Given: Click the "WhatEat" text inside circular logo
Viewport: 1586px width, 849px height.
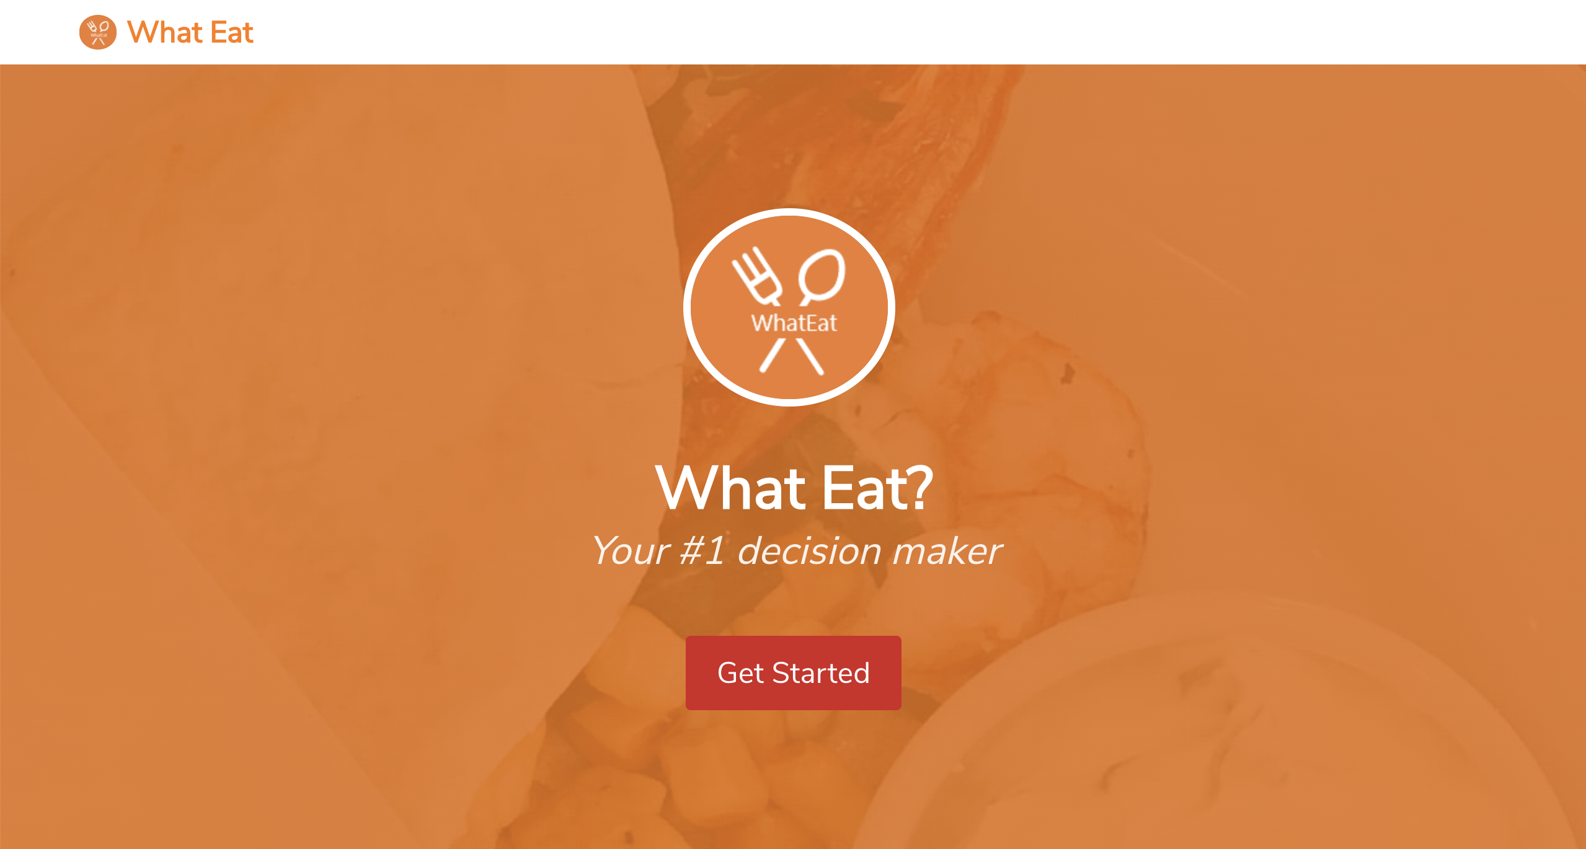Looking at the screenshot, I should pyautogui.click(x=794, y=323).
